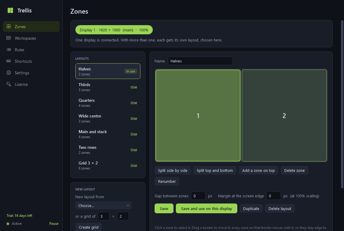Click the Workspaces icon in sidebar

pos(9,38)
